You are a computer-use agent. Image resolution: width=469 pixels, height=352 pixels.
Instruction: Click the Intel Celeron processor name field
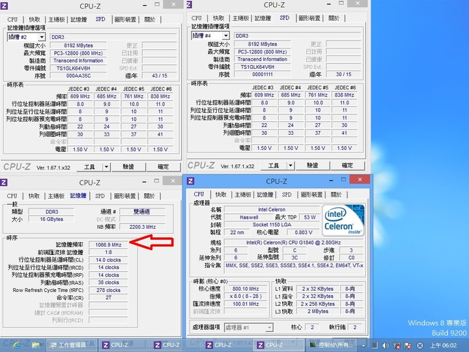point(272,209)
